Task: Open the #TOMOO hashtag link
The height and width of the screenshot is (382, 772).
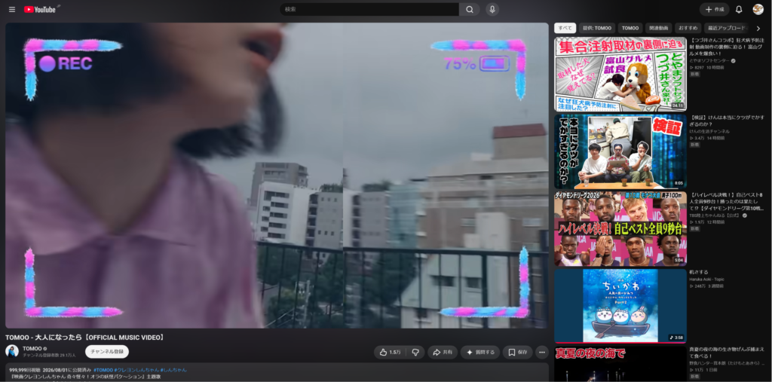Action: 103,370
